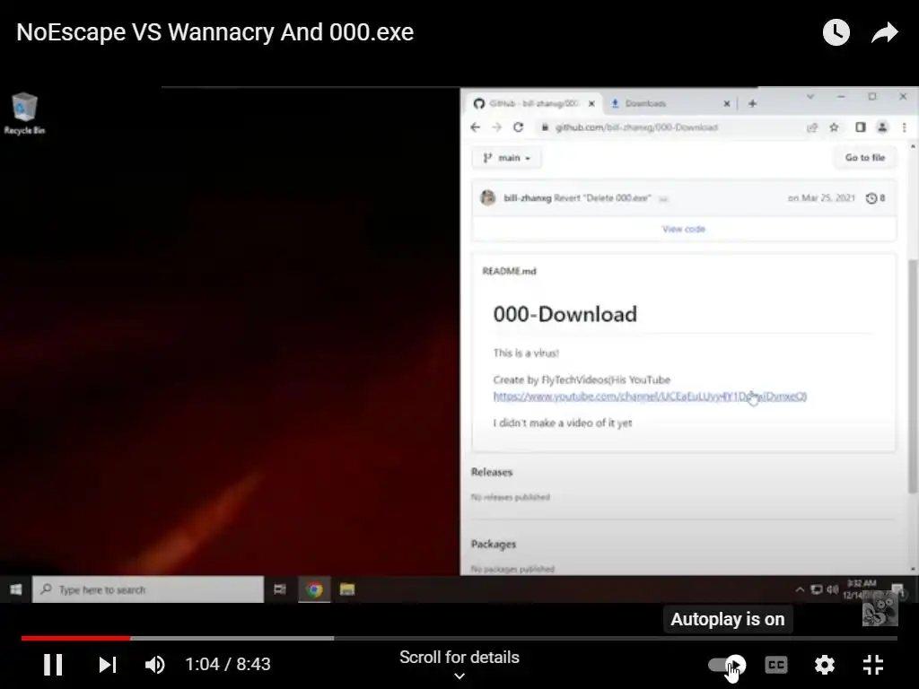The height and width of the screenshot is (689, 919).
Task: Go back in the browser
Action: [x=476, y=127]
